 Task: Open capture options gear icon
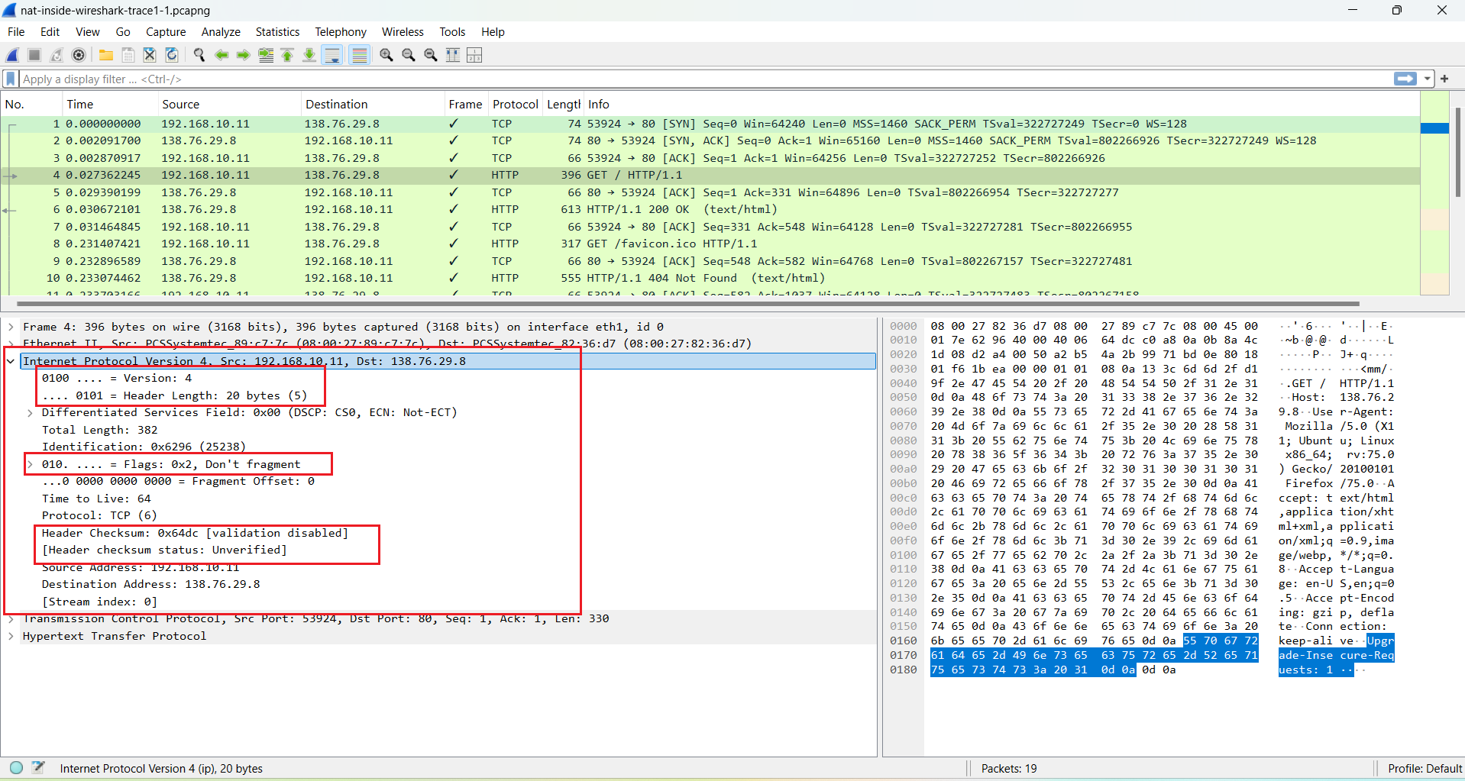79,55
